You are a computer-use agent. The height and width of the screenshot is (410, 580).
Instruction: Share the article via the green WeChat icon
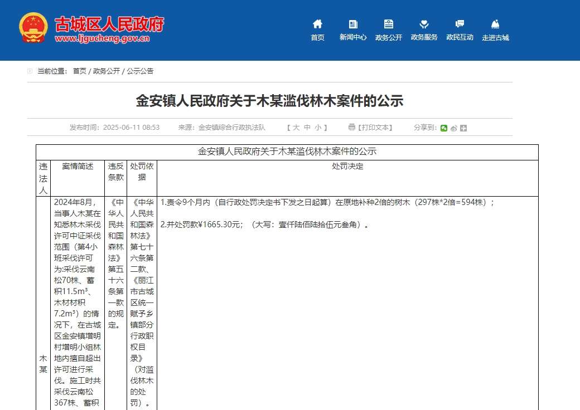pos(443,128)
